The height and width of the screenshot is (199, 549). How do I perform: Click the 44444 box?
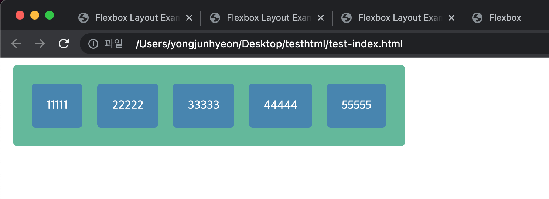pos(280,105)
